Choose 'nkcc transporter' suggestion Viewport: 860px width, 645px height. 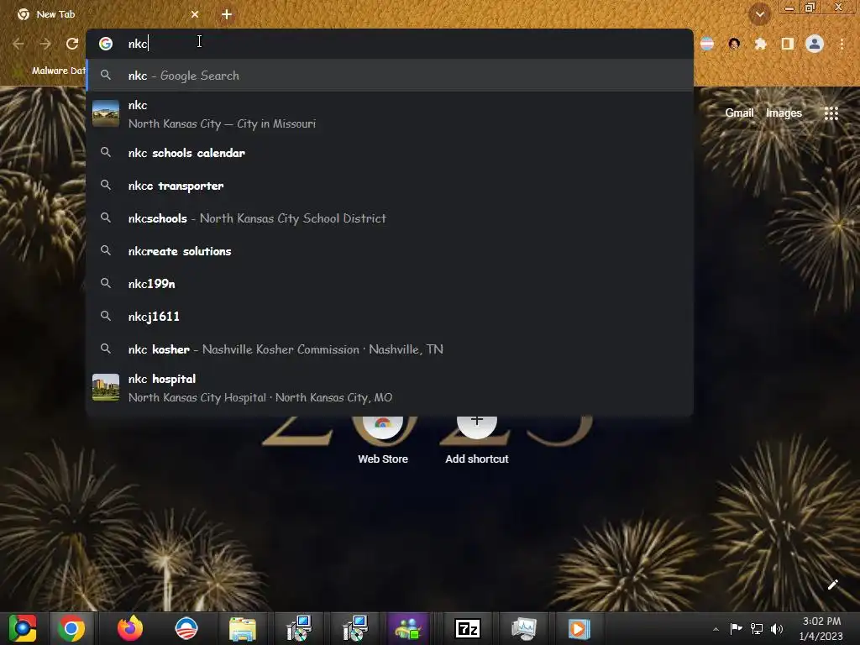[x=390, y=186]
